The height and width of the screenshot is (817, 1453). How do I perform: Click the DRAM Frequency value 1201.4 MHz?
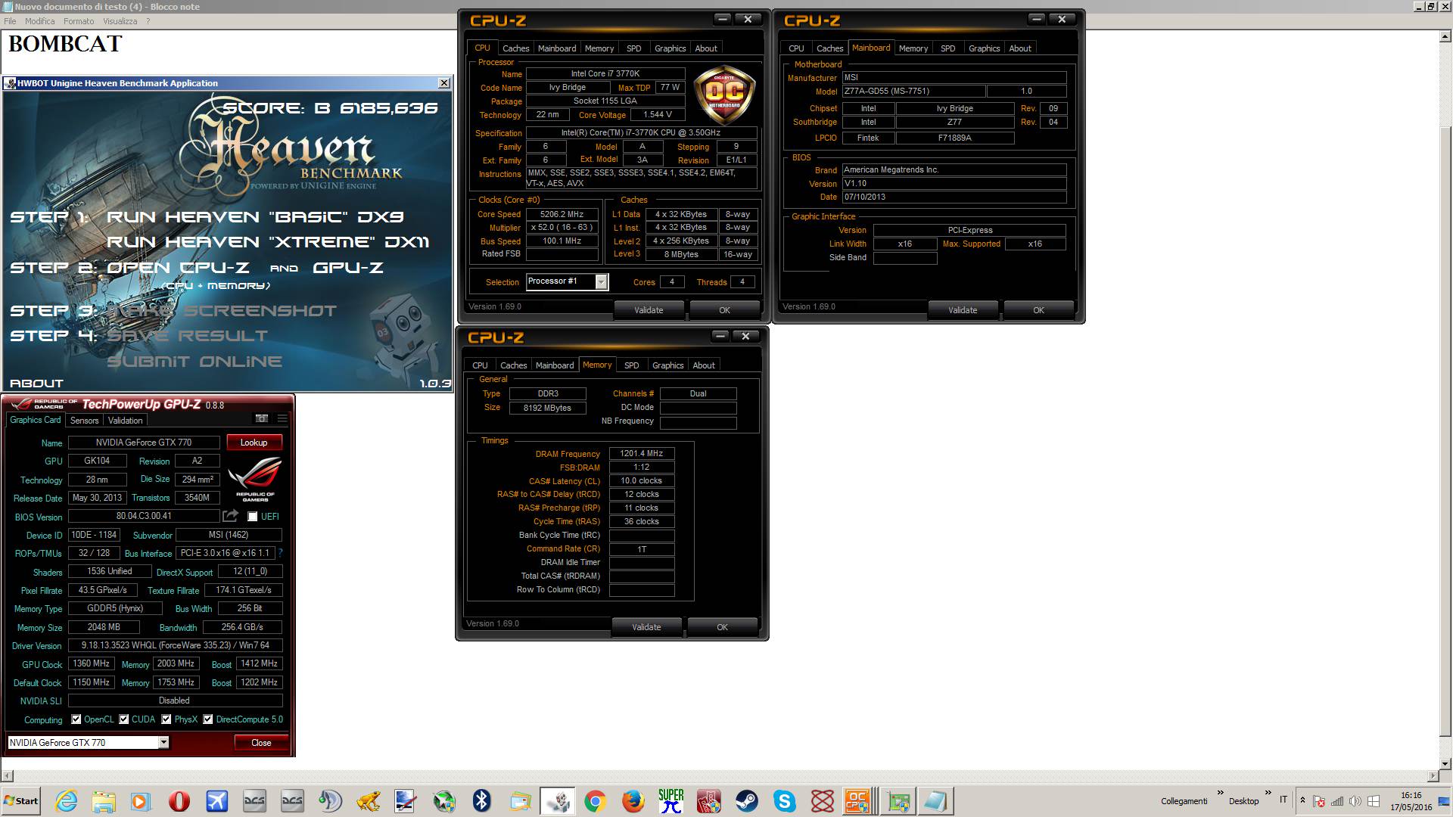tap(642, 454)
